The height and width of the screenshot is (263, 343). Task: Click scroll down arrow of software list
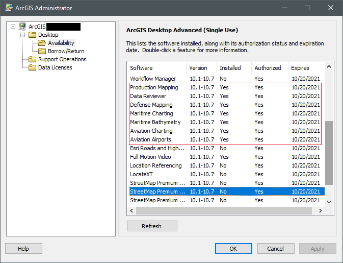[x=329, y=202]
